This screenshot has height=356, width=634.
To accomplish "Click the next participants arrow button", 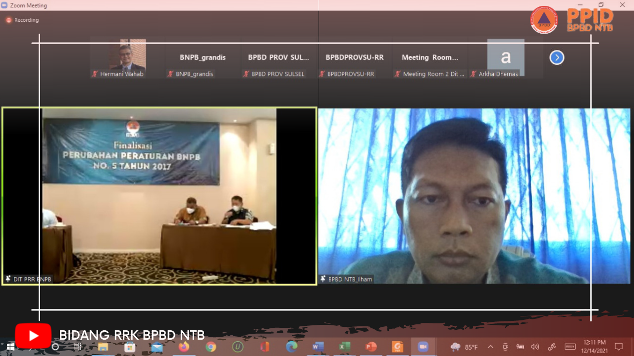I will pyautogui.click(x=557, y=58).
